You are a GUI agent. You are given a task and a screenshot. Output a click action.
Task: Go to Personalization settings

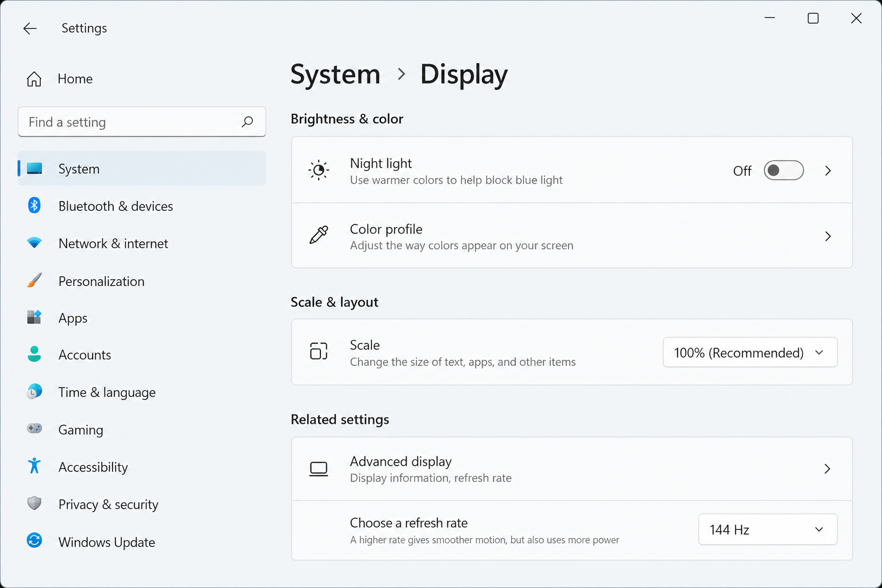[x=142, y=281]
